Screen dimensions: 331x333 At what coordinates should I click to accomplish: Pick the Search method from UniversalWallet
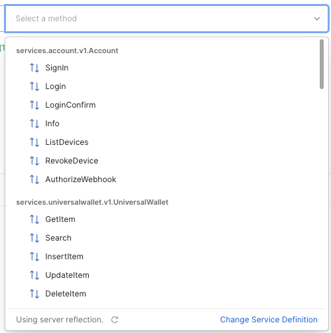click(167, 238)
